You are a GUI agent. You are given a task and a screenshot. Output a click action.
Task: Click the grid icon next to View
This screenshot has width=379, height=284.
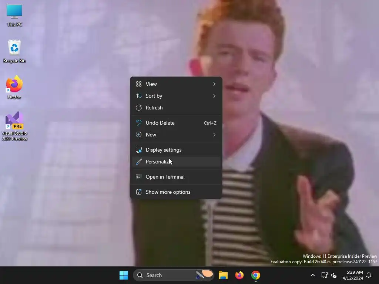point(139,84)
